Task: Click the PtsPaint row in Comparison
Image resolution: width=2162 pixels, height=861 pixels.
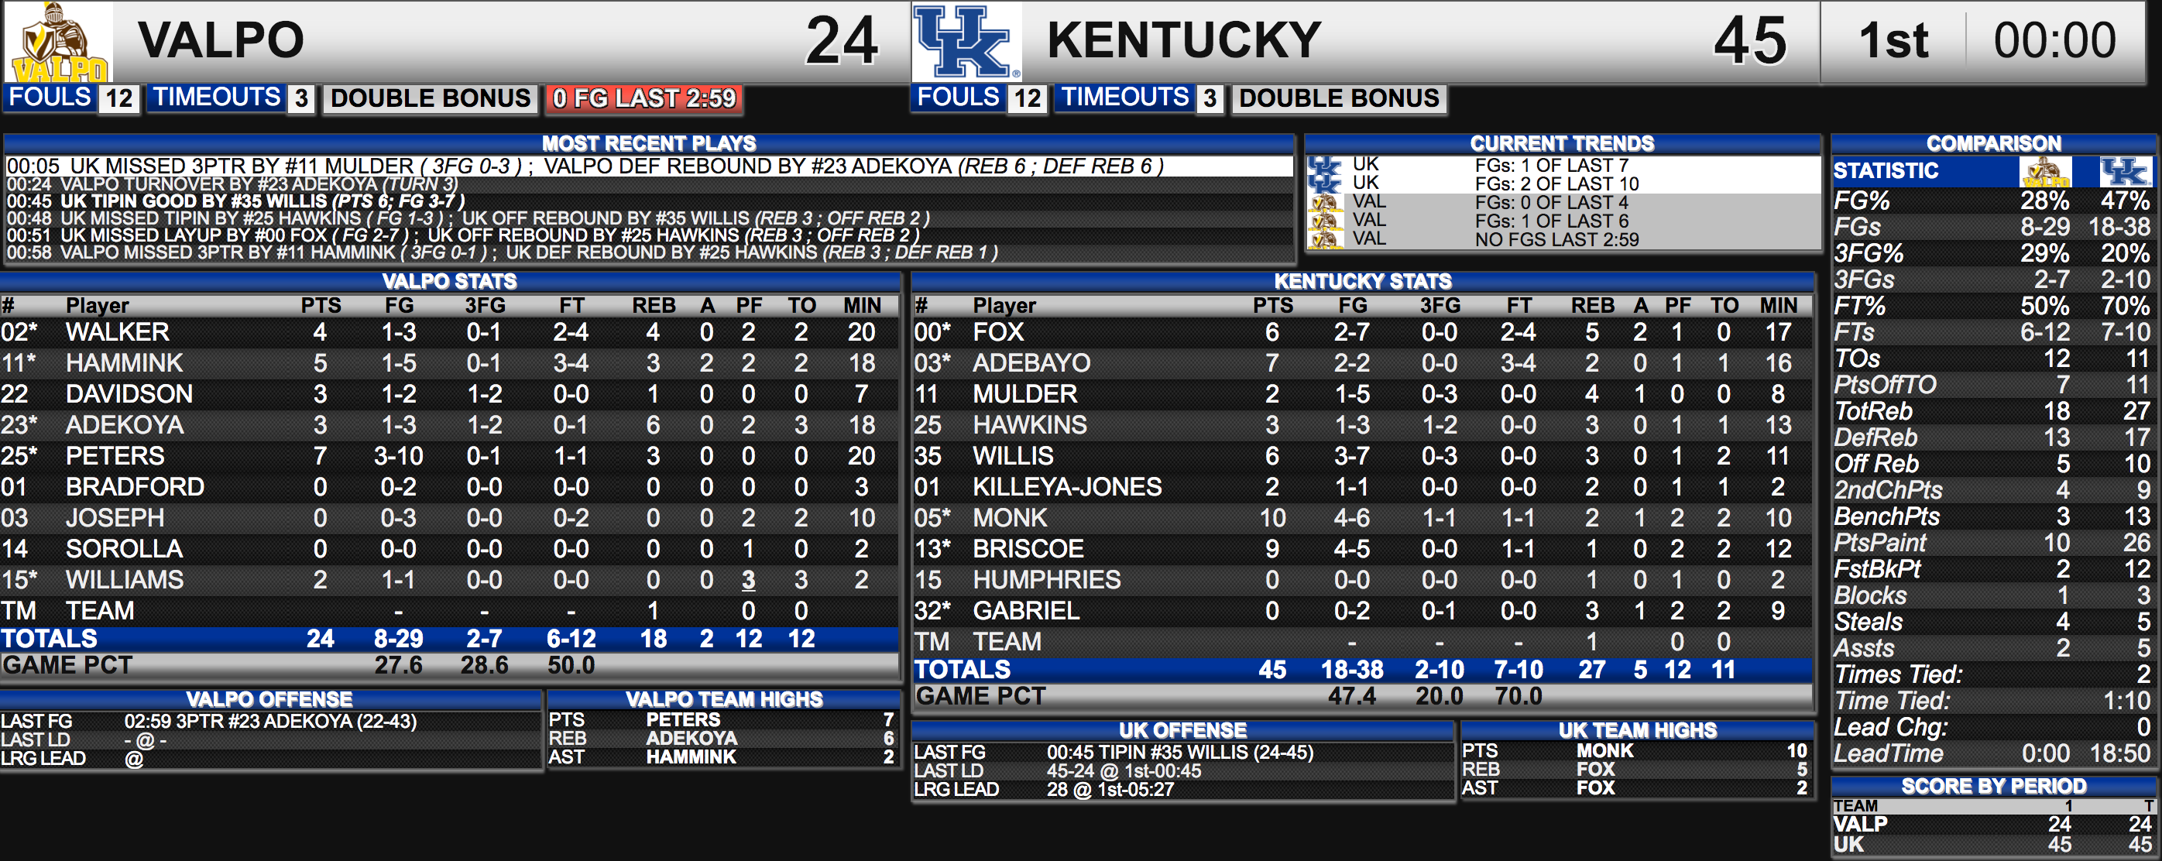Action: pos(1992,543)
